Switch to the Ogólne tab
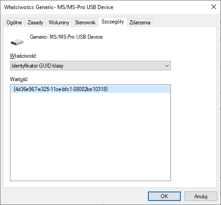This screenshot has height=205, width=221. pyautogui.click(x=14, y=23)
